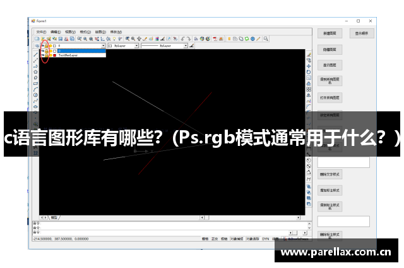Toggle 极轴 polar mode in status bar
The image size is (404, 268).
point(224,238)
